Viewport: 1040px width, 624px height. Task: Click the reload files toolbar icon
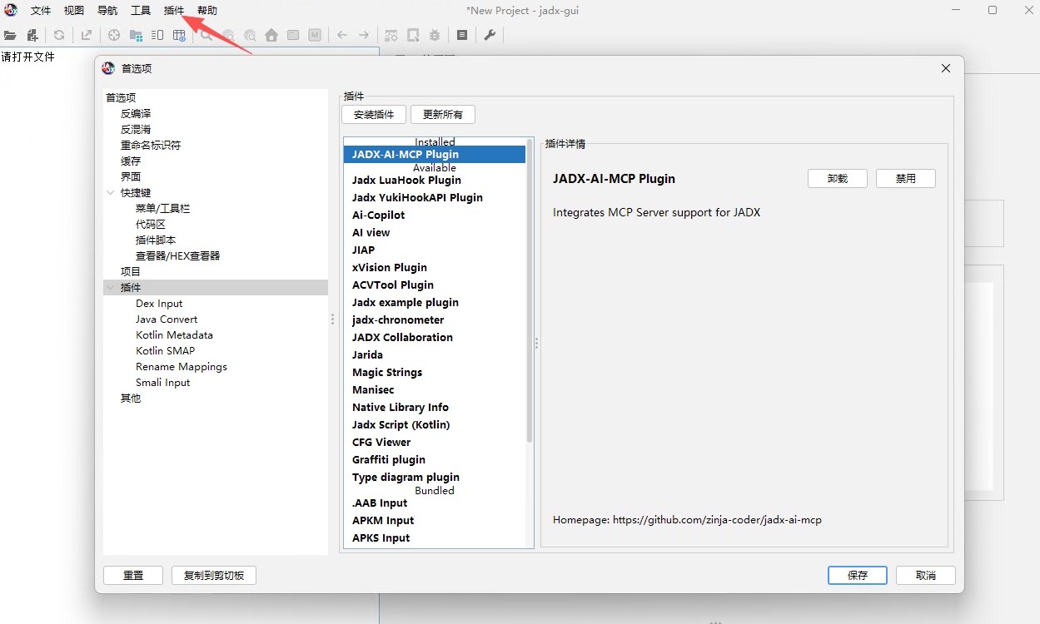point(59,35)
